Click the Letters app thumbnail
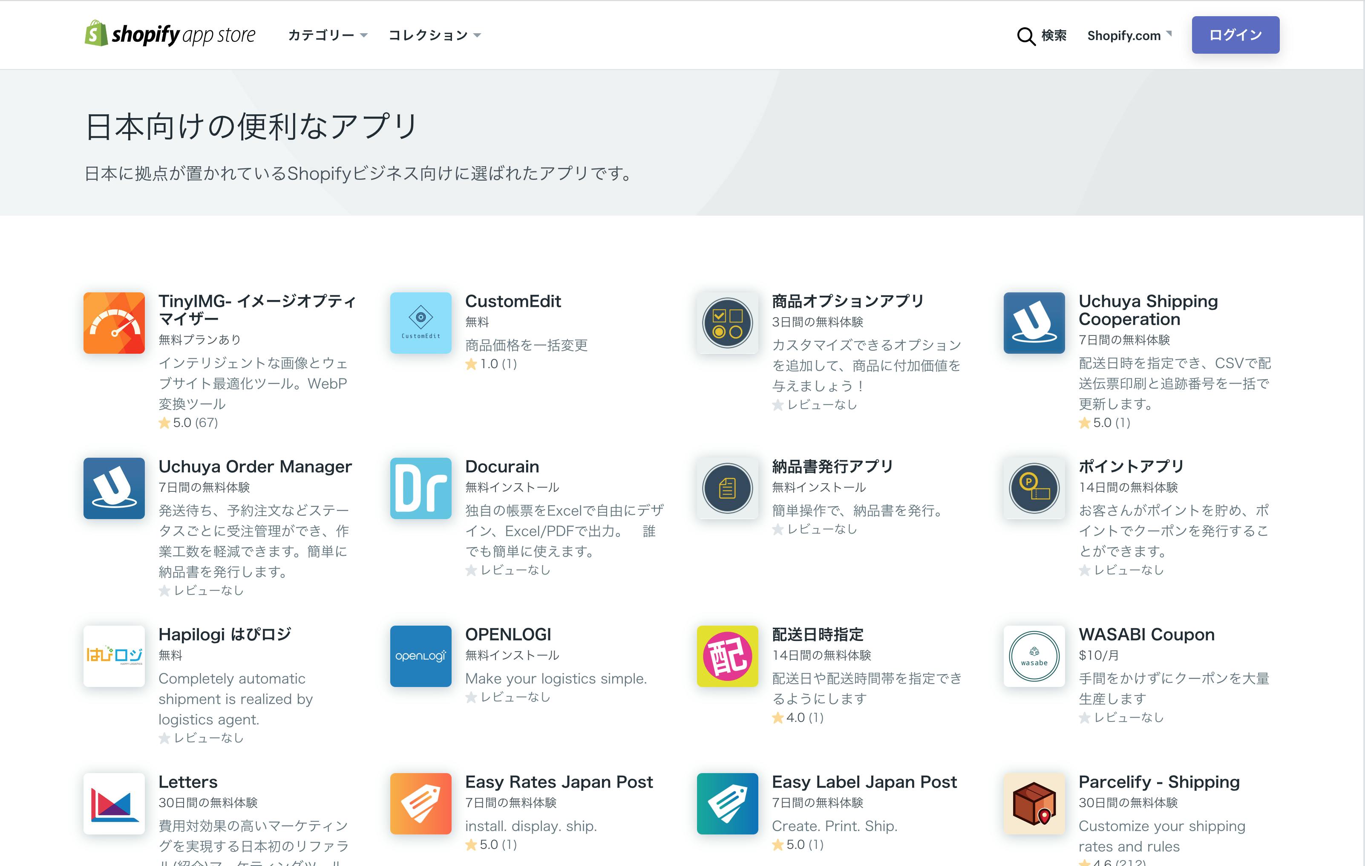Screen dimensions: 1365x866 coord(114,804)
